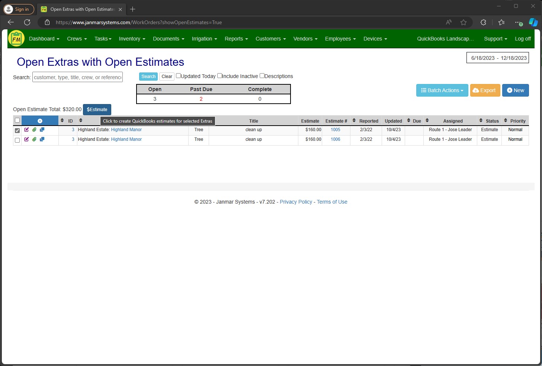Screen dimensions: 542x366
Task: Edit the extra with estimate 1006
Action: click(26, 139)
